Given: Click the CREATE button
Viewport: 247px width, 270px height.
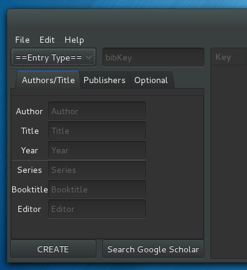Looking at the screenshot, I should (x=53, y=249).
